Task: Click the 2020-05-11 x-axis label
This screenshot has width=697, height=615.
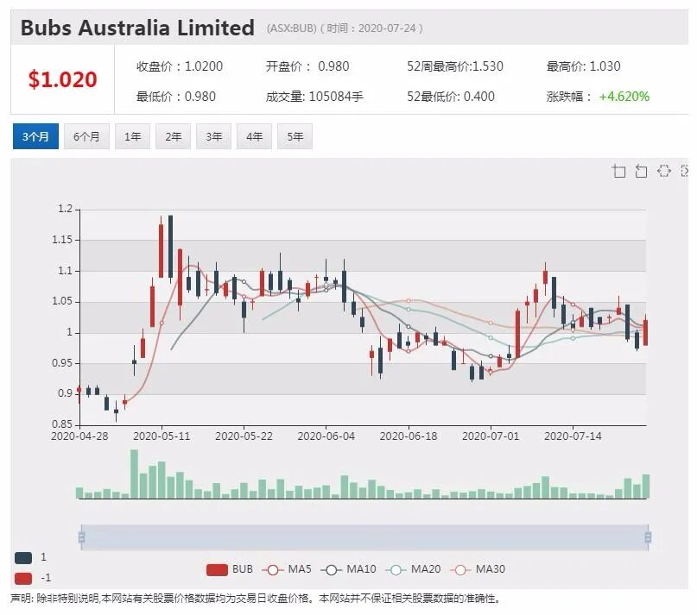Action: 162,436
